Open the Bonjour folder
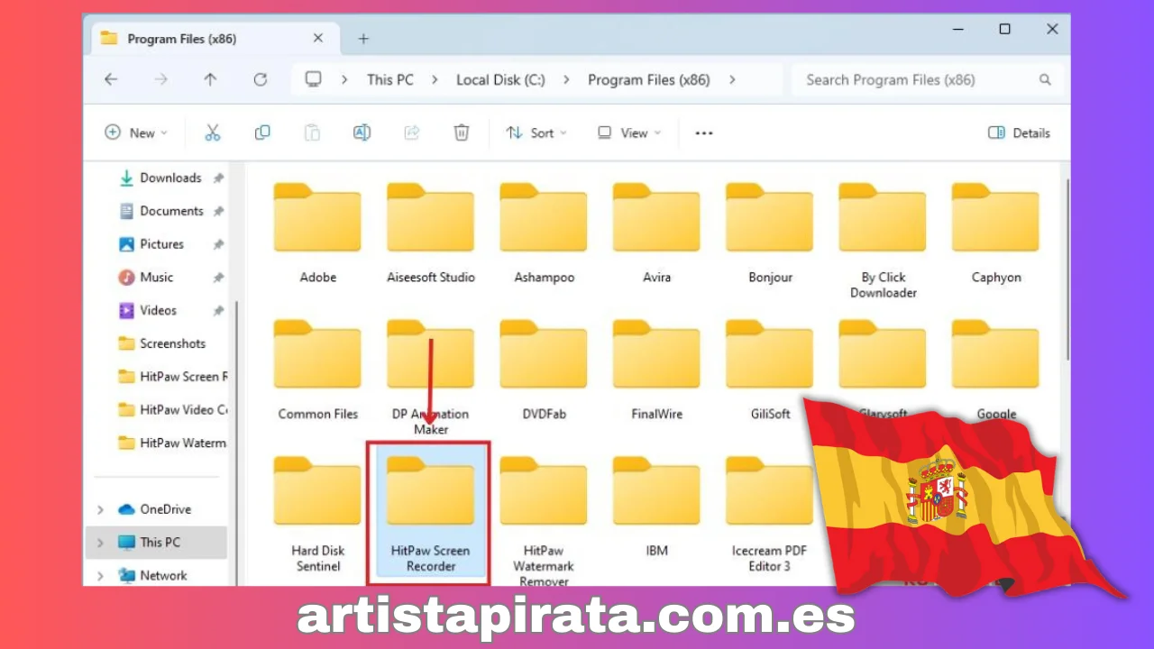Viewport: 1154px width, 649px height. point(770,233)
